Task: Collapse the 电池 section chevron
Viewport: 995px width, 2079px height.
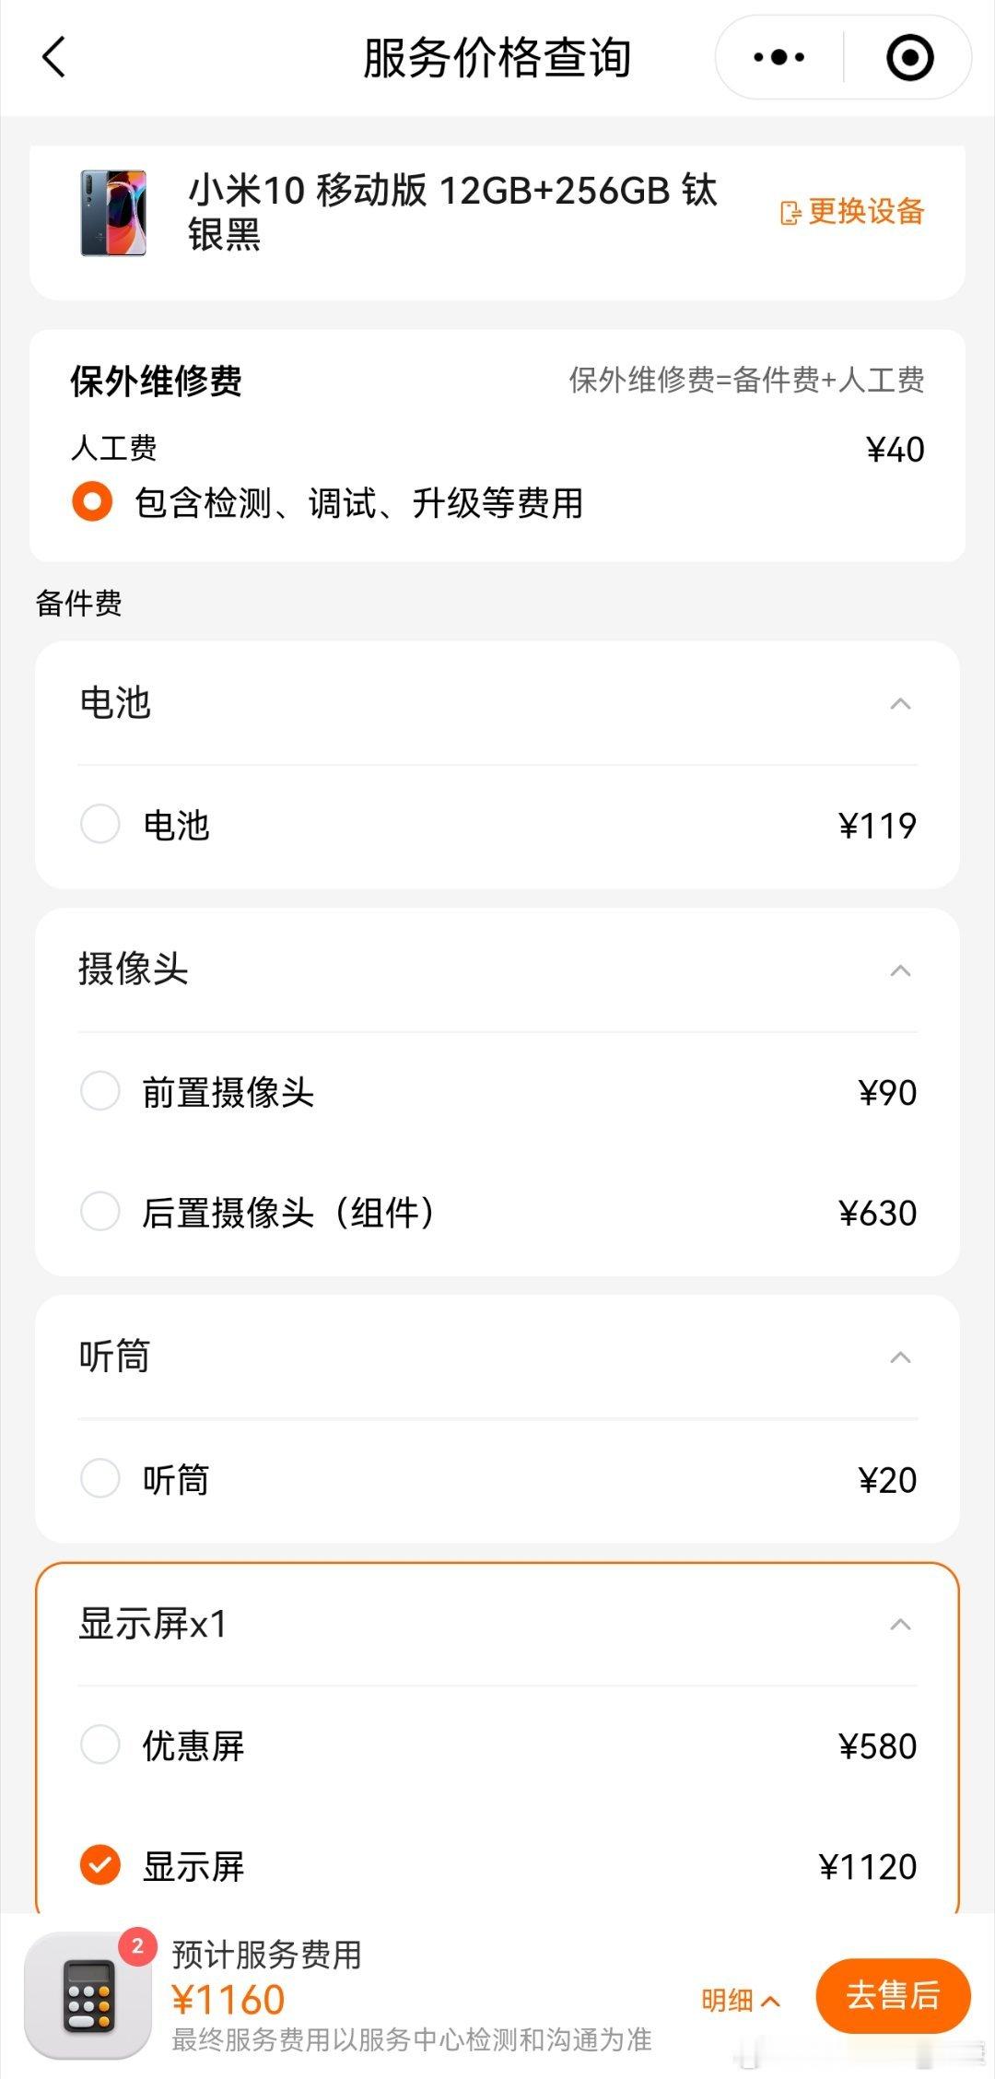Action: pyautogui.click(x=901, y=704)
